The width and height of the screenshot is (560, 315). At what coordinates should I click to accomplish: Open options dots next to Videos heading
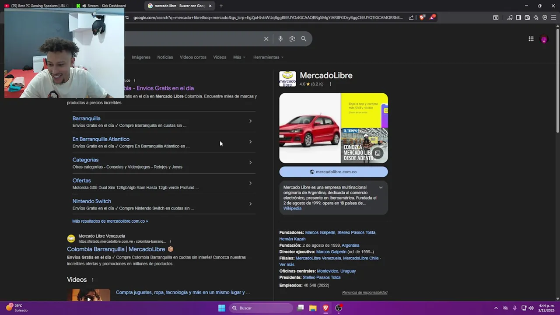coord(92,280)
